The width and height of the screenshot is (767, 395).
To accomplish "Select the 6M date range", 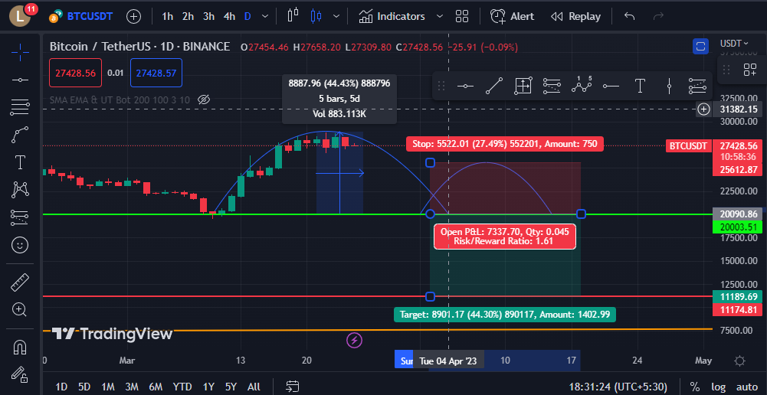I will 156,387.
